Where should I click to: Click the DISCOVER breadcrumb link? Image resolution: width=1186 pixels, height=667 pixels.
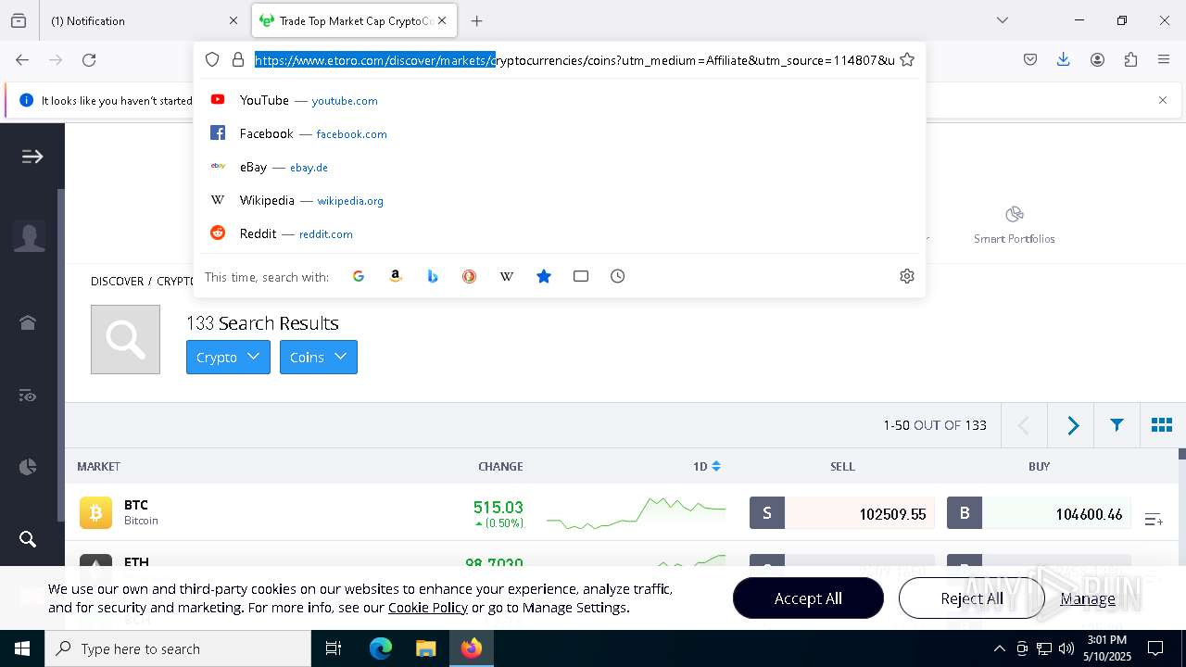(117, 281)
